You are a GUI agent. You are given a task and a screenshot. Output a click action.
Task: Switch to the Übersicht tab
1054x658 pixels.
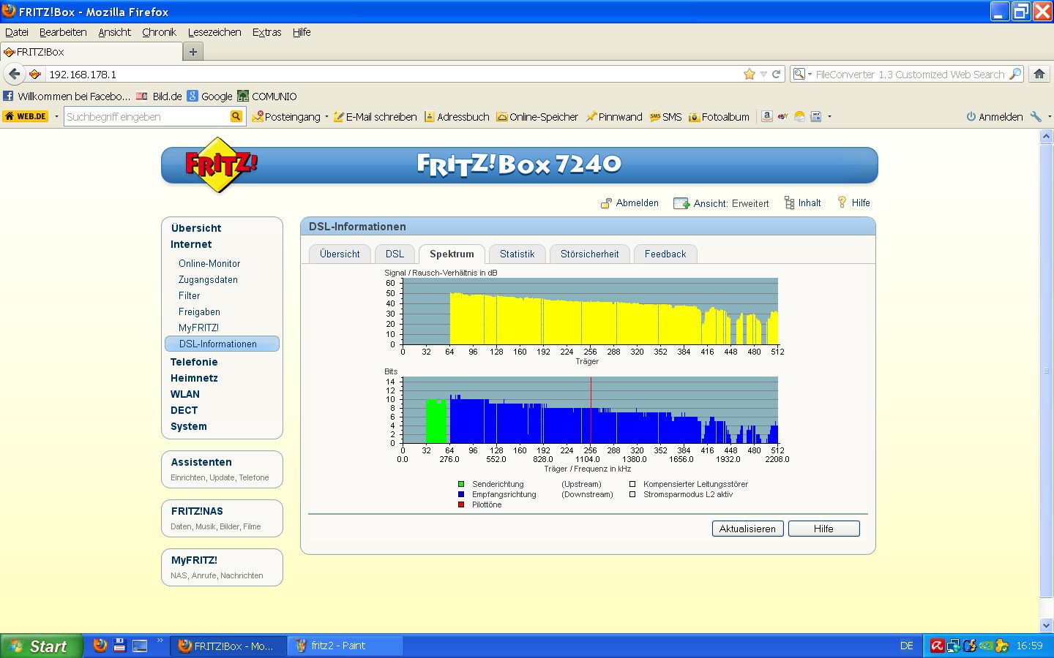340,254
